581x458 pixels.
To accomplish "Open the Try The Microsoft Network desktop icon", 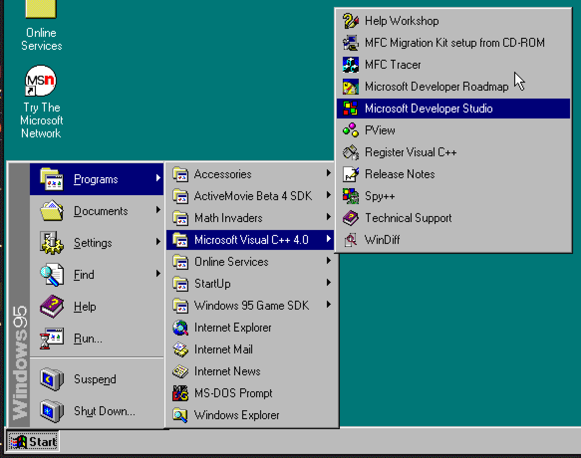I will coord(41,81).
